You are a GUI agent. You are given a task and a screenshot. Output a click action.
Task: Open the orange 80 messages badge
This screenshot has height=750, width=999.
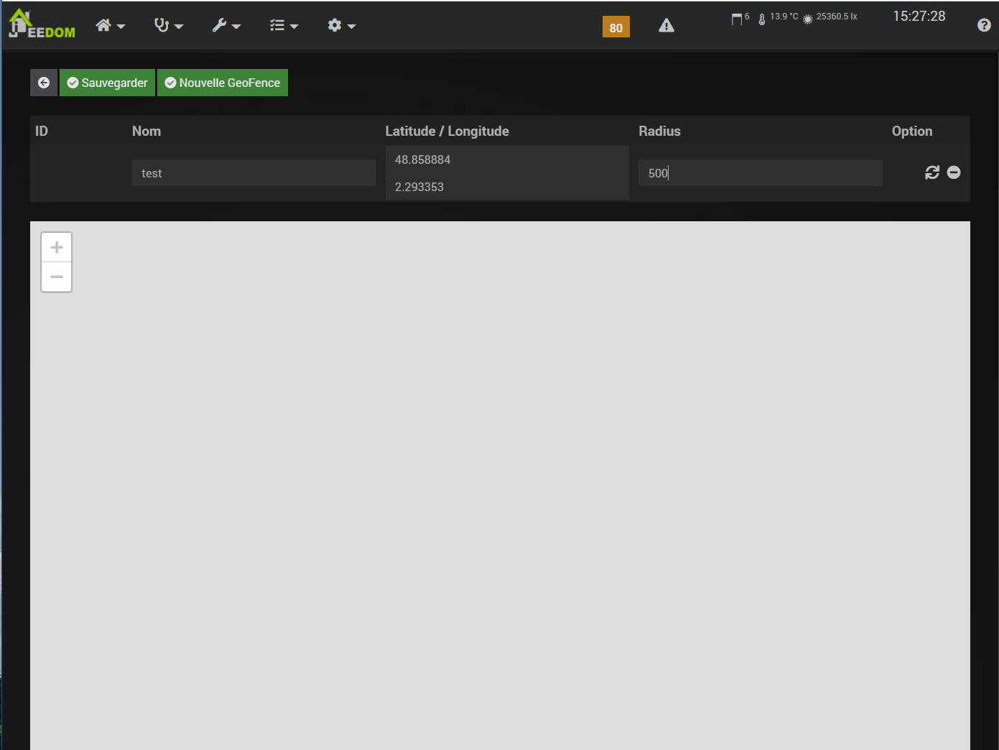(616, 27)
